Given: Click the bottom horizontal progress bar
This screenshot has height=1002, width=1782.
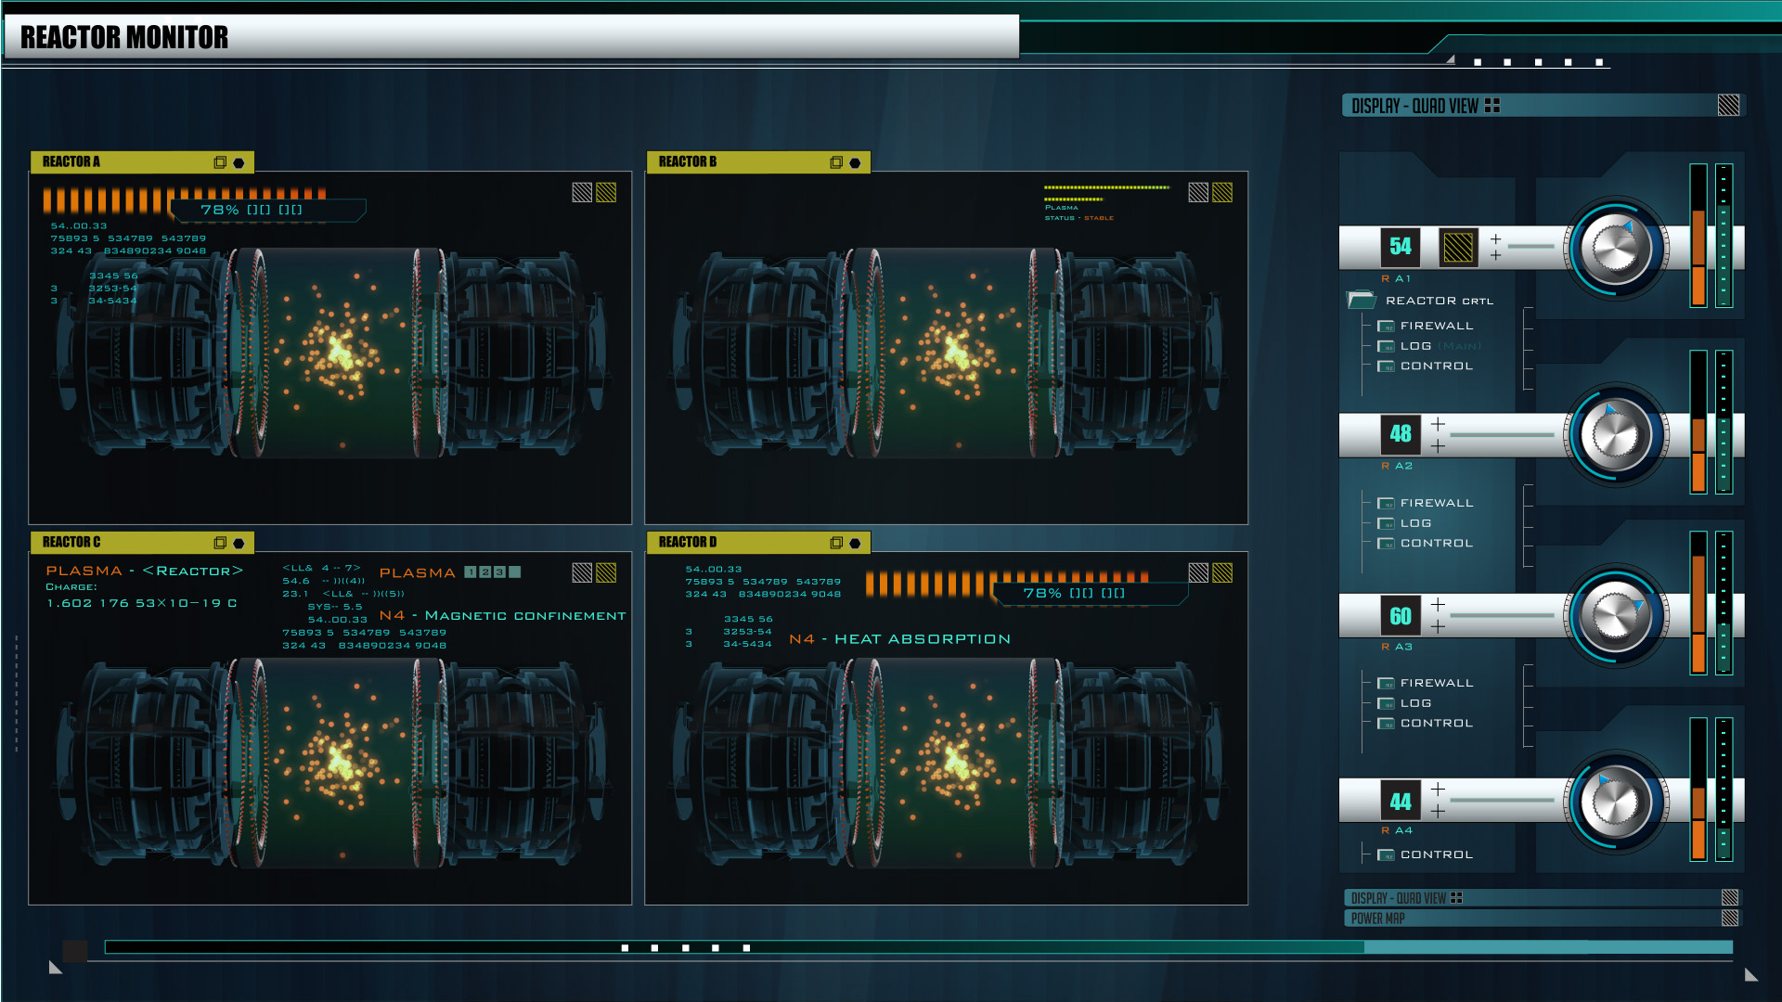Looking at the screenshot, I should click(919, 947).
